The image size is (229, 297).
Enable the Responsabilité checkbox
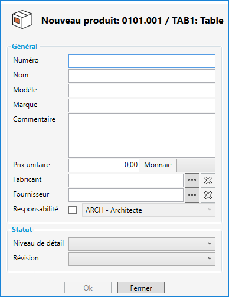73,210
